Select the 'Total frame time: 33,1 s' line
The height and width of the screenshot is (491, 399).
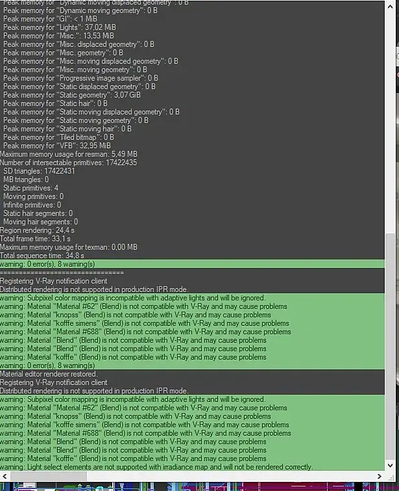coord(35,239)
